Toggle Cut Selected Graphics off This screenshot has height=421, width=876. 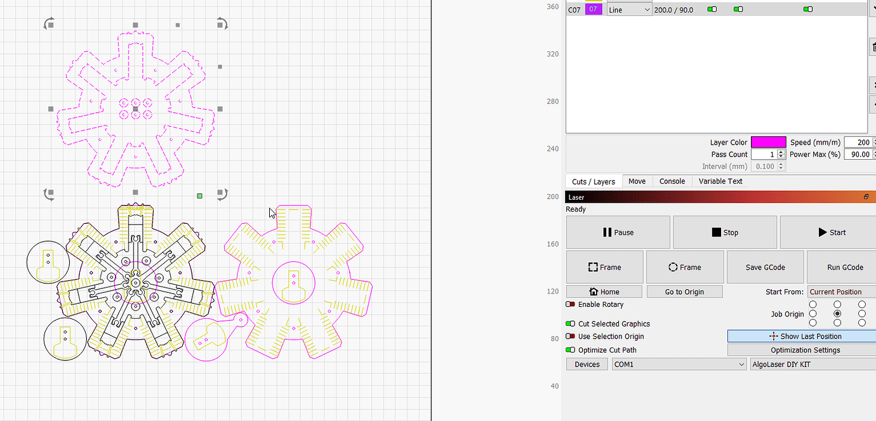pyautogui.click(x=571, y=324)
